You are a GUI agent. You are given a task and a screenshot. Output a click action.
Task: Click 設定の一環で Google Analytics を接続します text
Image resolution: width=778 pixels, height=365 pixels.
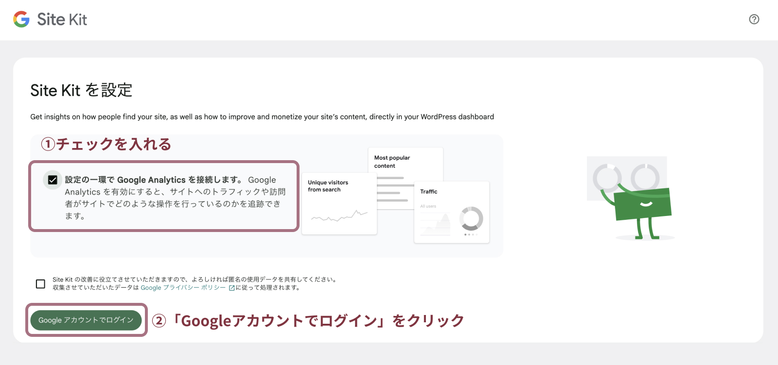coord(154,180)
